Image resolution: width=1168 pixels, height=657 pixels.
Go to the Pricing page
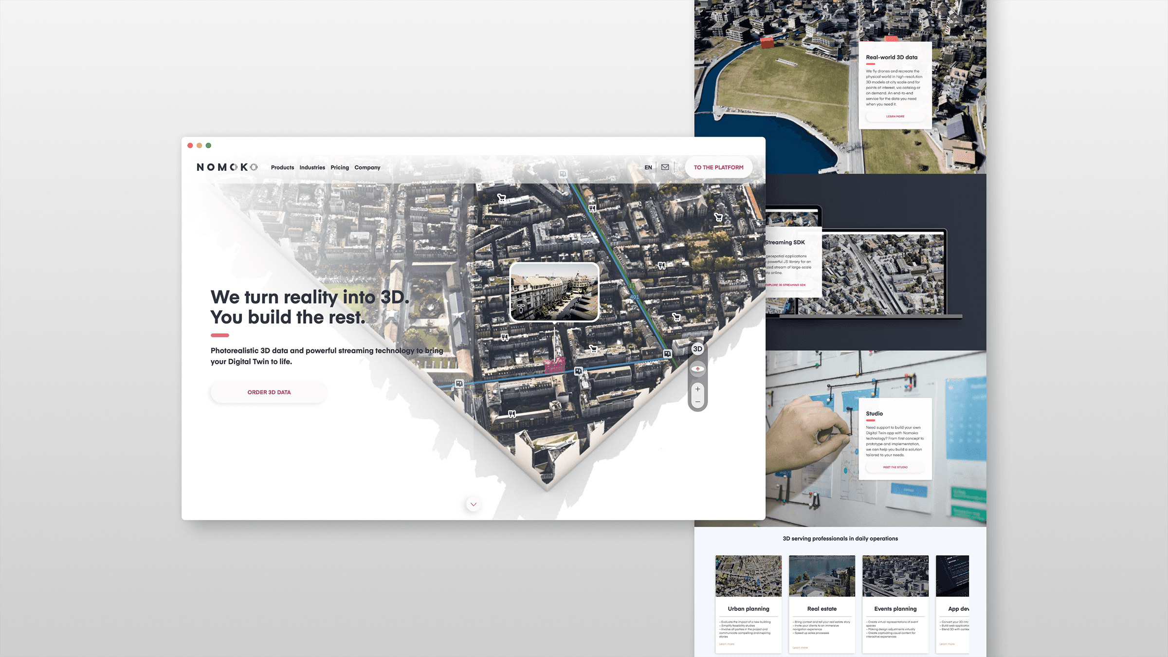[x=340, y=167]
